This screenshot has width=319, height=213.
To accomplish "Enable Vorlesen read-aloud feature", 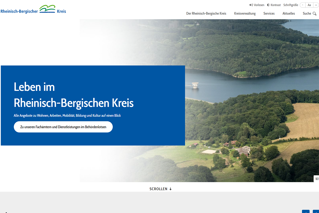I will pyautogui.click(x=259, y=5).
